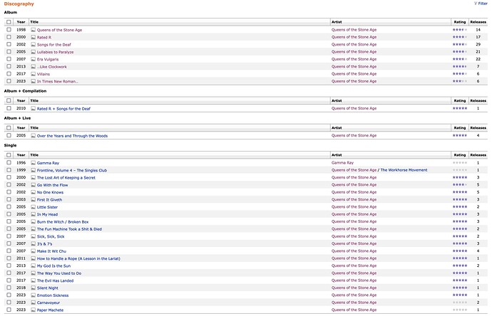
Task: Check the box for How to Handle a Rope single
Action: (9, 258)
